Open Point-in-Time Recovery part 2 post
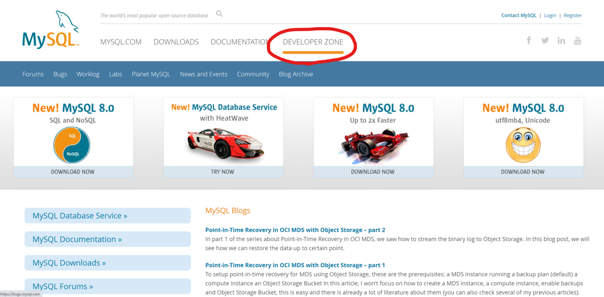604x297 pixels. (x=295, y=230)
